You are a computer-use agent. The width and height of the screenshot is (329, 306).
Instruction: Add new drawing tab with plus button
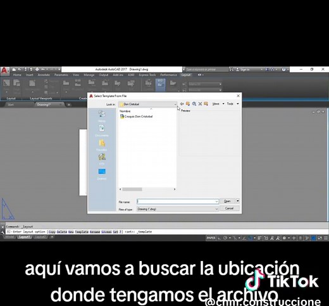point(68,105)
